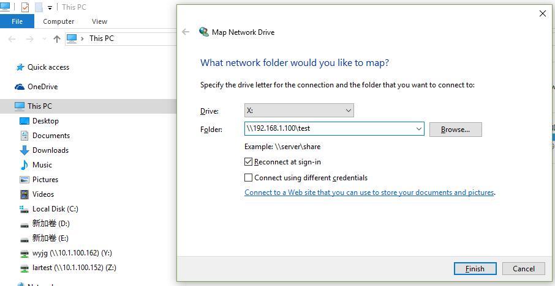Screen dimensions: 555x286
Task: Open the web site storage link
Action: [x=369, y=193]
